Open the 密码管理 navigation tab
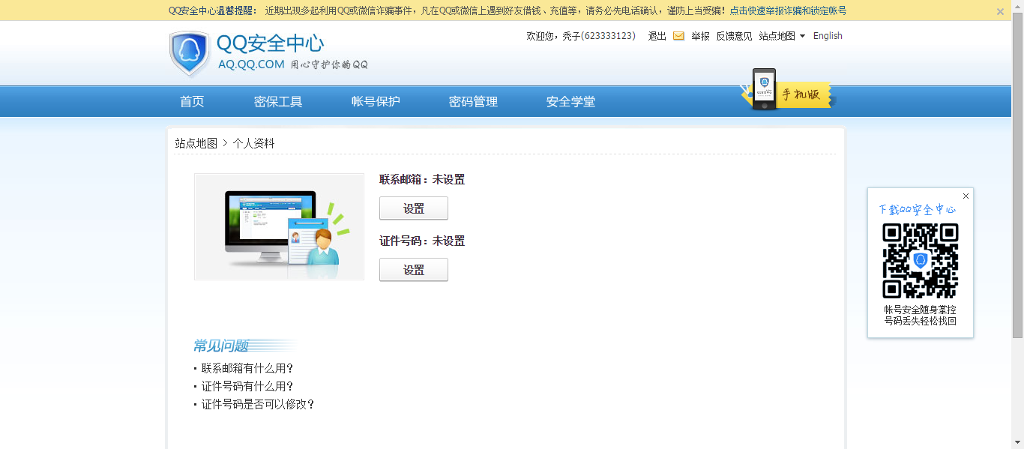 pos(473,102)
